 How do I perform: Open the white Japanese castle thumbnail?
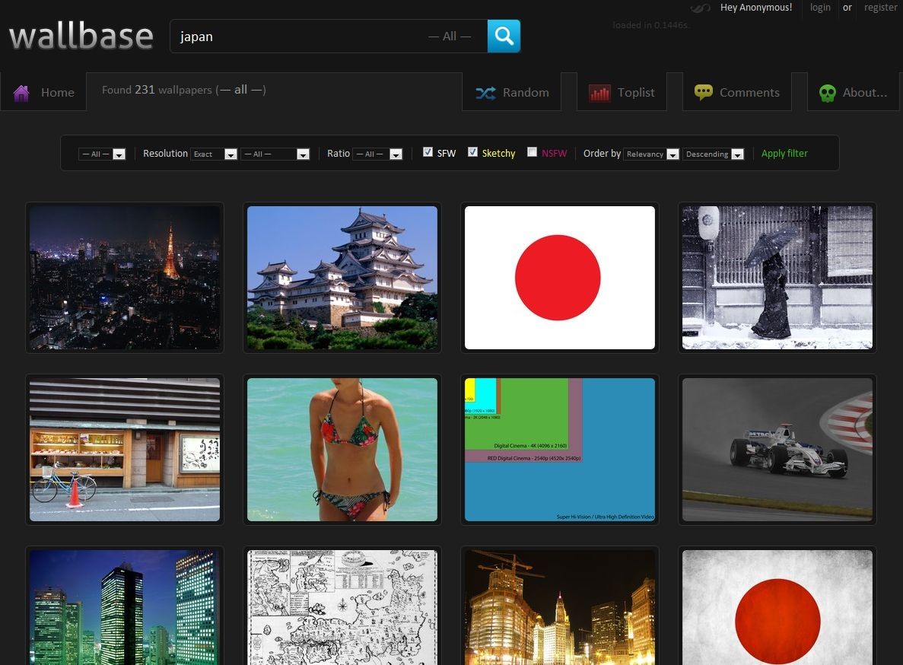(342, 278)
